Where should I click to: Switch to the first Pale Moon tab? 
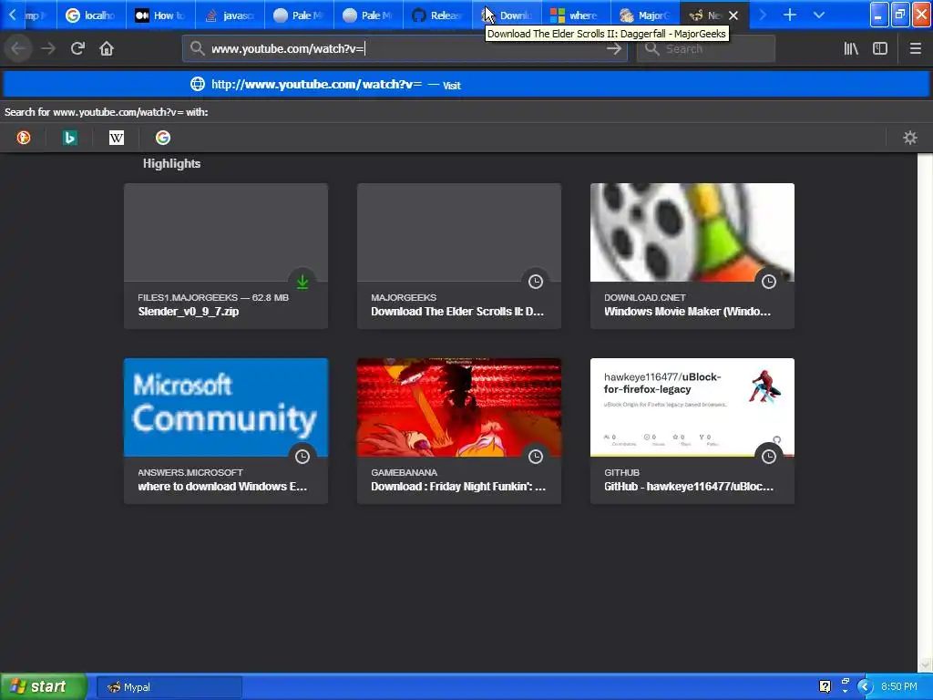pos(299,15)
